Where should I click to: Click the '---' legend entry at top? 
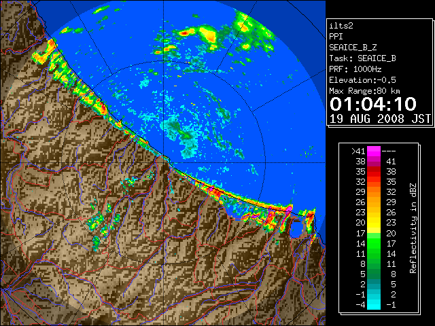point(389,151)
